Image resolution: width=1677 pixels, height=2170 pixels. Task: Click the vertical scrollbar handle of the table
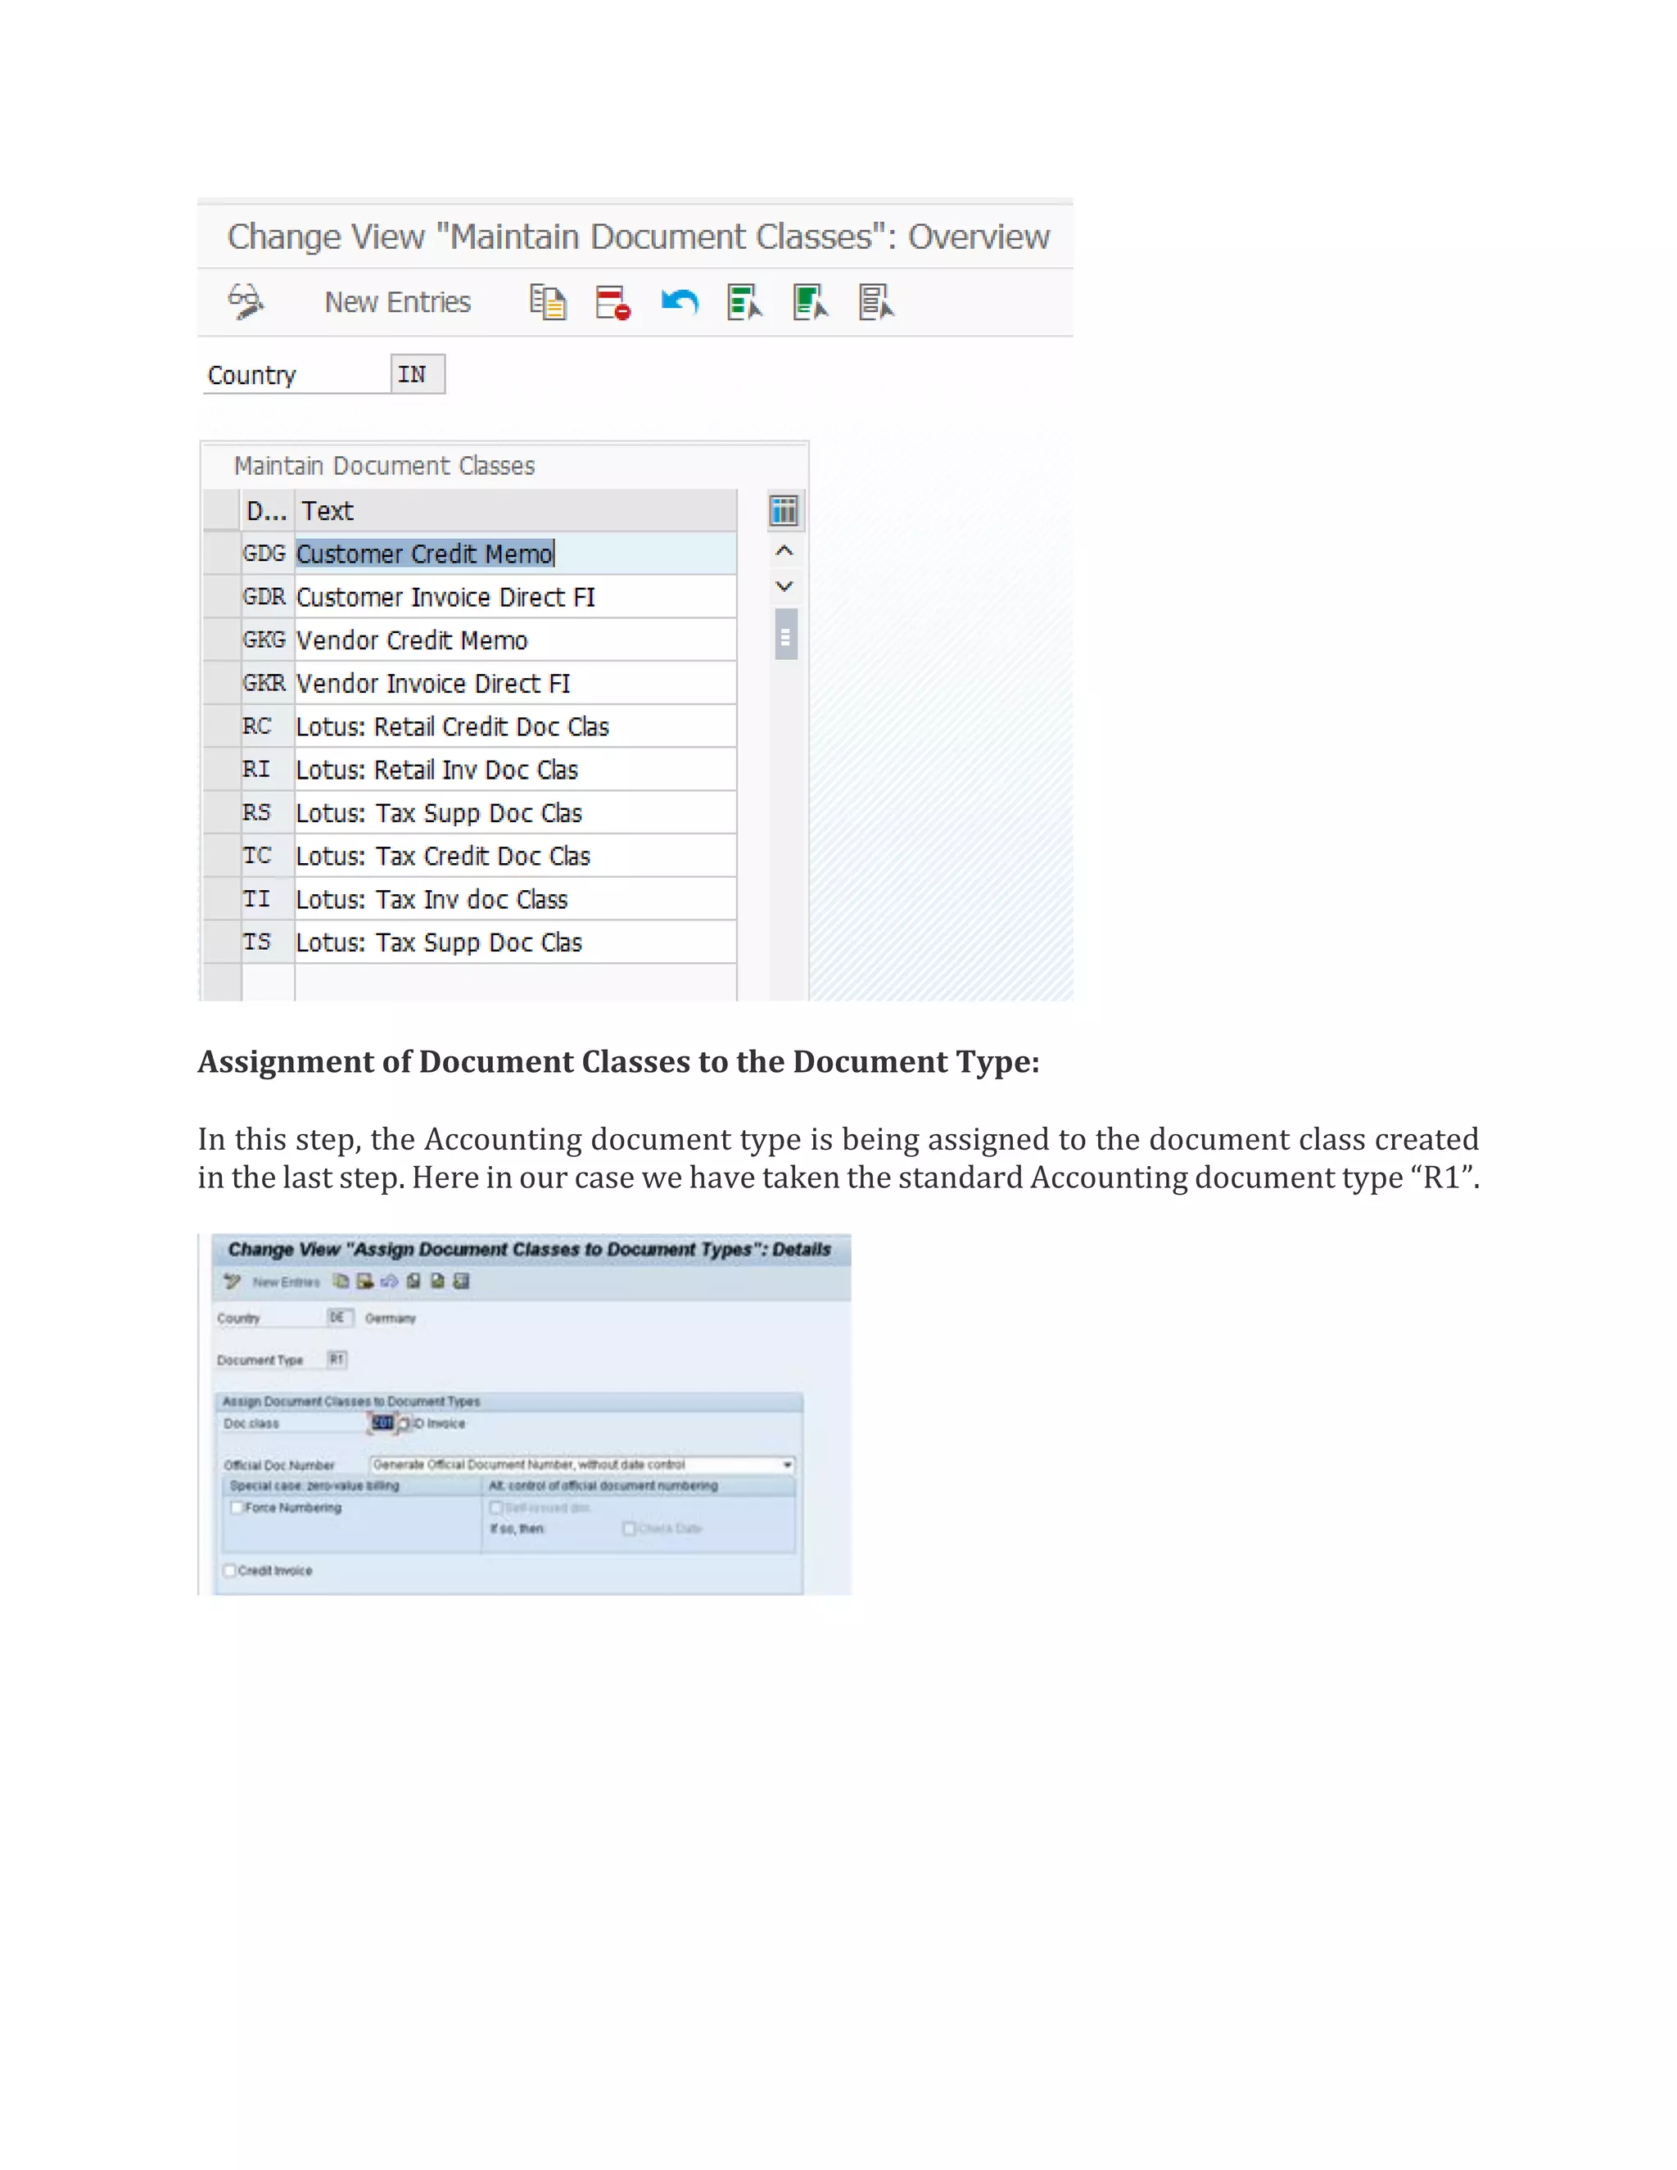coord(786,635)
